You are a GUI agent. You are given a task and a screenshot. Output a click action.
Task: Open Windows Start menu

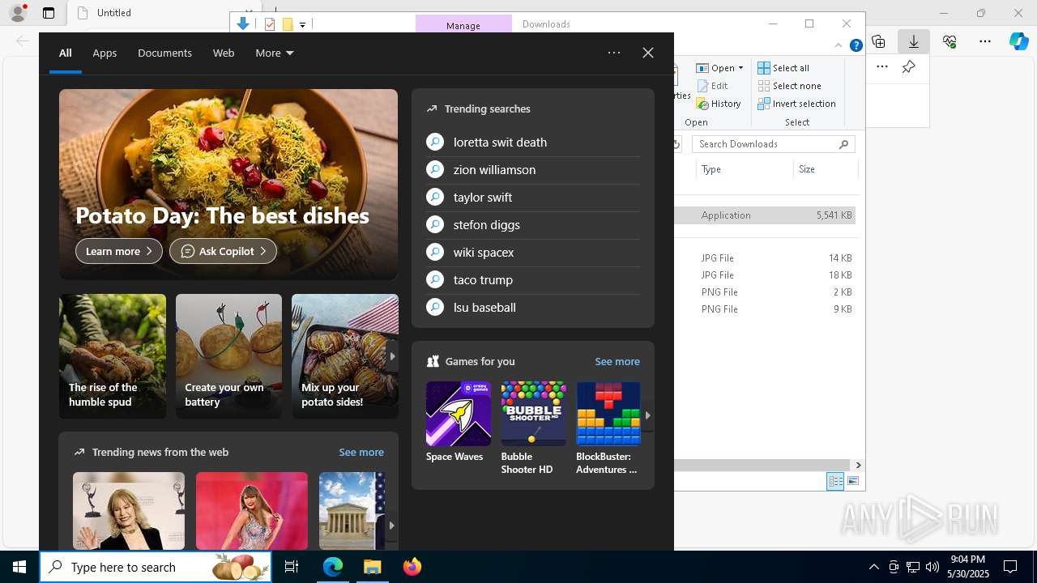click(x=19, y=567)
